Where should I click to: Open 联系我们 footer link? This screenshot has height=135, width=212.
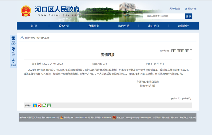184,118
